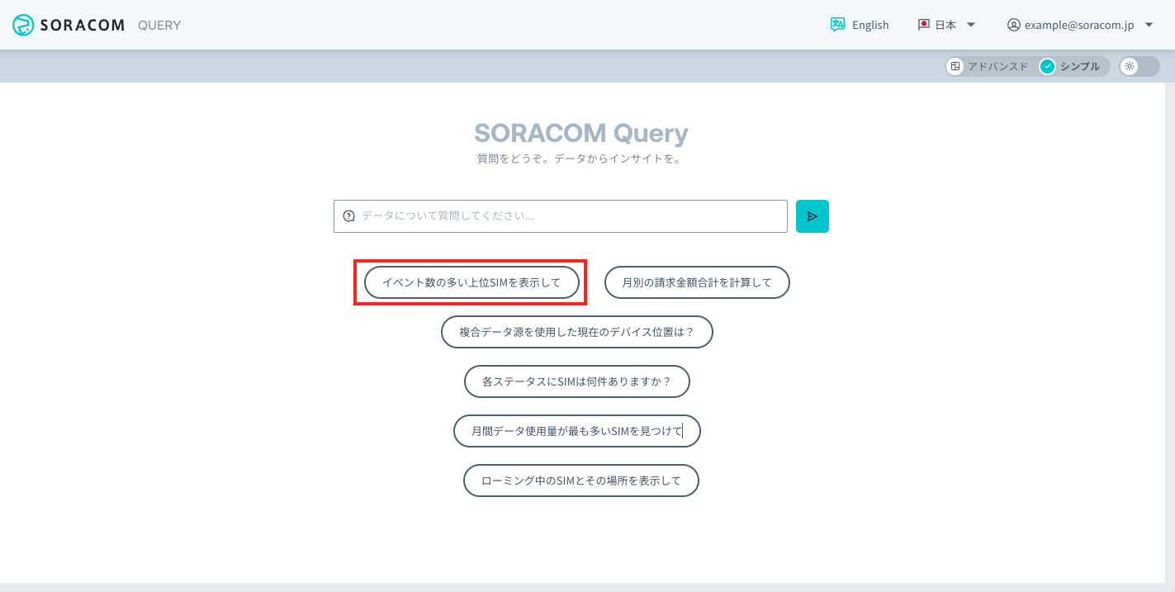
Task: Select suggestion 月別の請求金額合計を計算して
Action: [697, 282]
